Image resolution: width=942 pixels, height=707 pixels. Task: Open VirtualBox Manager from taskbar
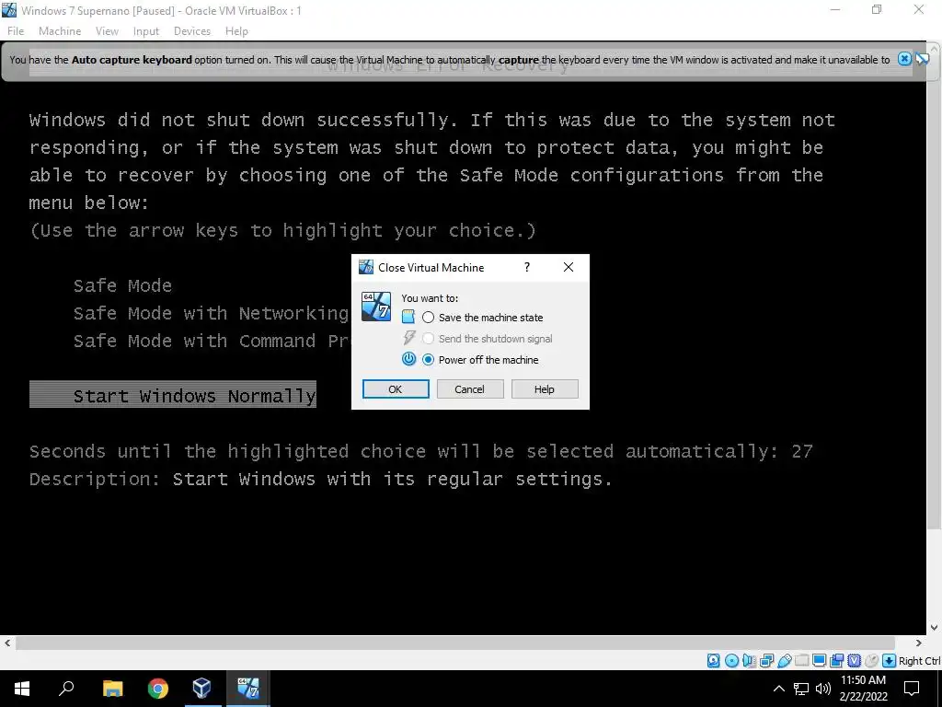[x=202, y=689]
